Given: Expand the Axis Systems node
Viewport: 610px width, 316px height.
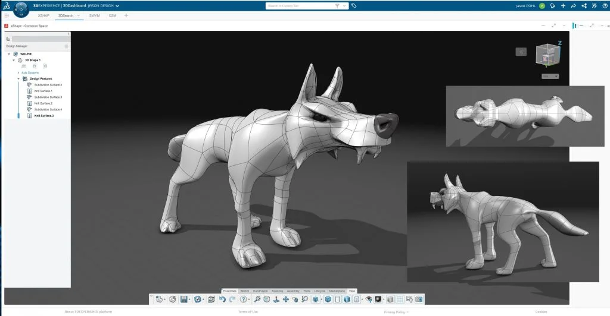Looking at the screenshot, I should (18, 72).
